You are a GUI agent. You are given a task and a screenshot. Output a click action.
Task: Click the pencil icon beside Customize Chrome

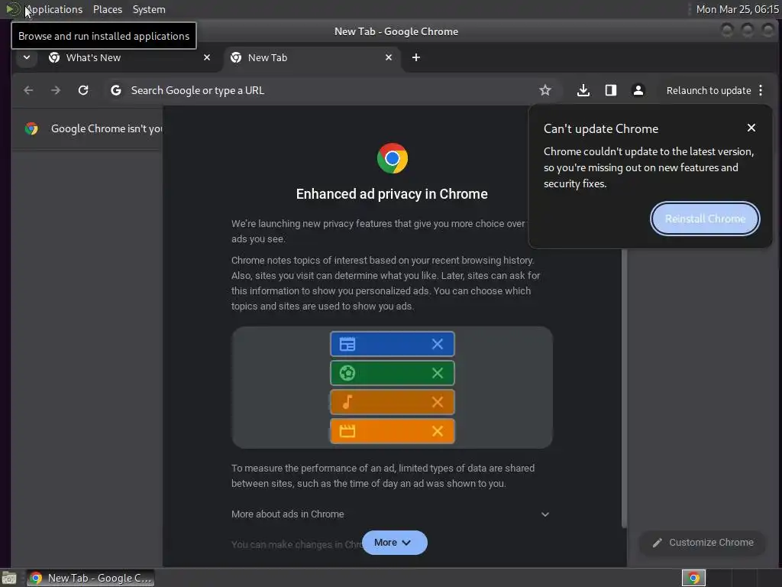click(658, 543)
